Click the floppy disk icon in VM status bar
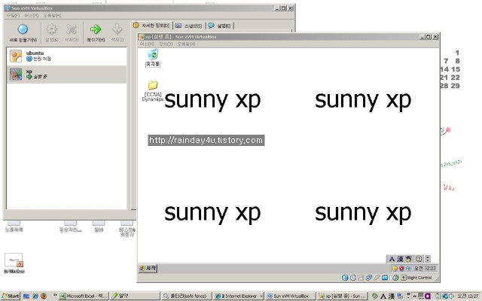The image size is (482, 301). click(361, 278)
